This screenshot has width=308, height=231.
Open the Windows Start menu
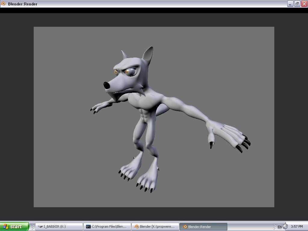[14, 226]
